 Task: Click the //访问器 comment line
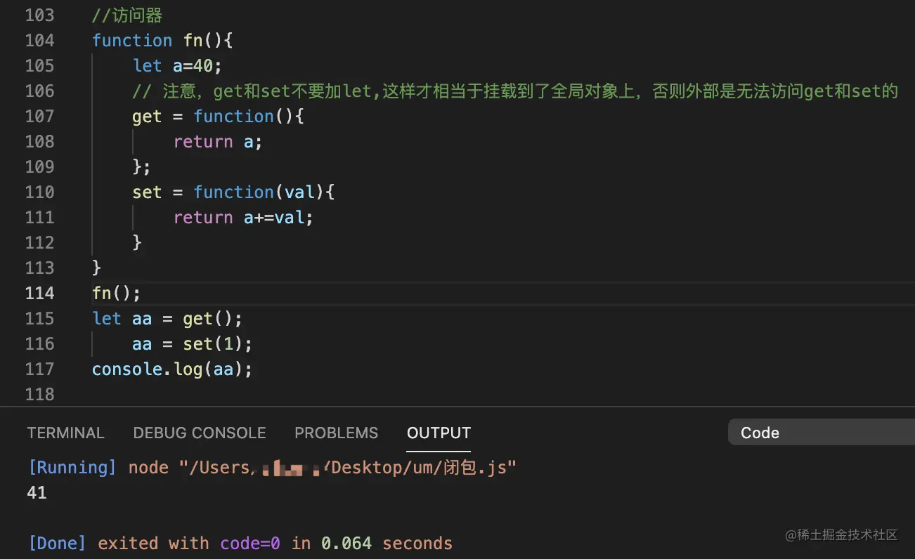128,15
